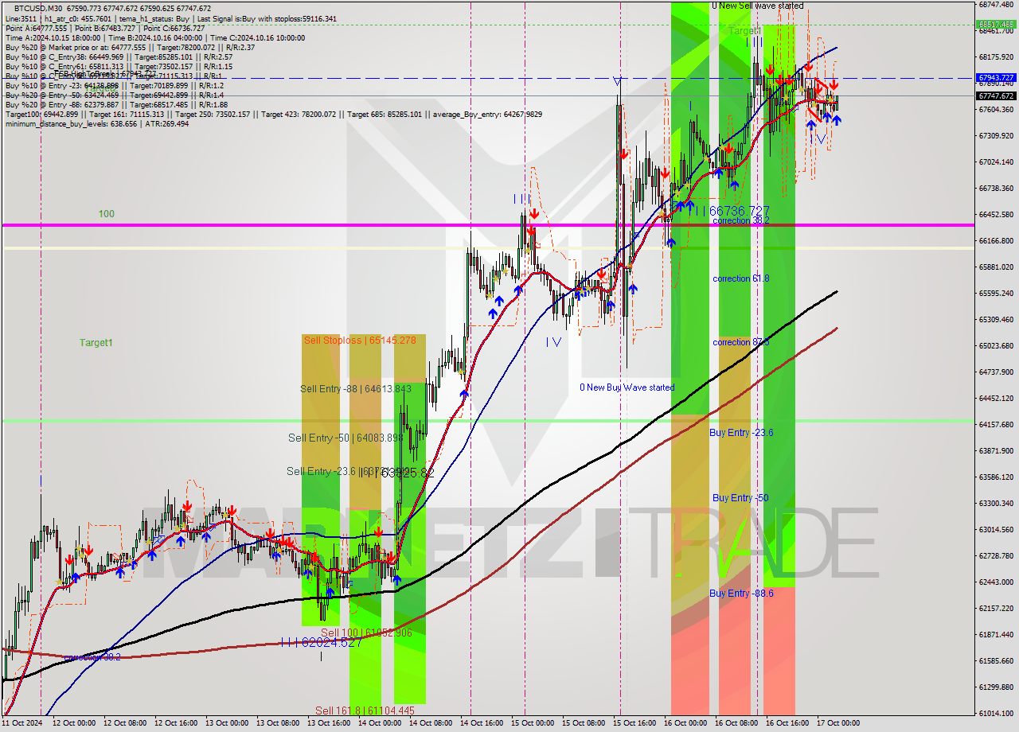The height and width of the screenshot is (732, 1019).
Task: Click the 'Buy Entry -50' chart label
Action: click(740, 498)
